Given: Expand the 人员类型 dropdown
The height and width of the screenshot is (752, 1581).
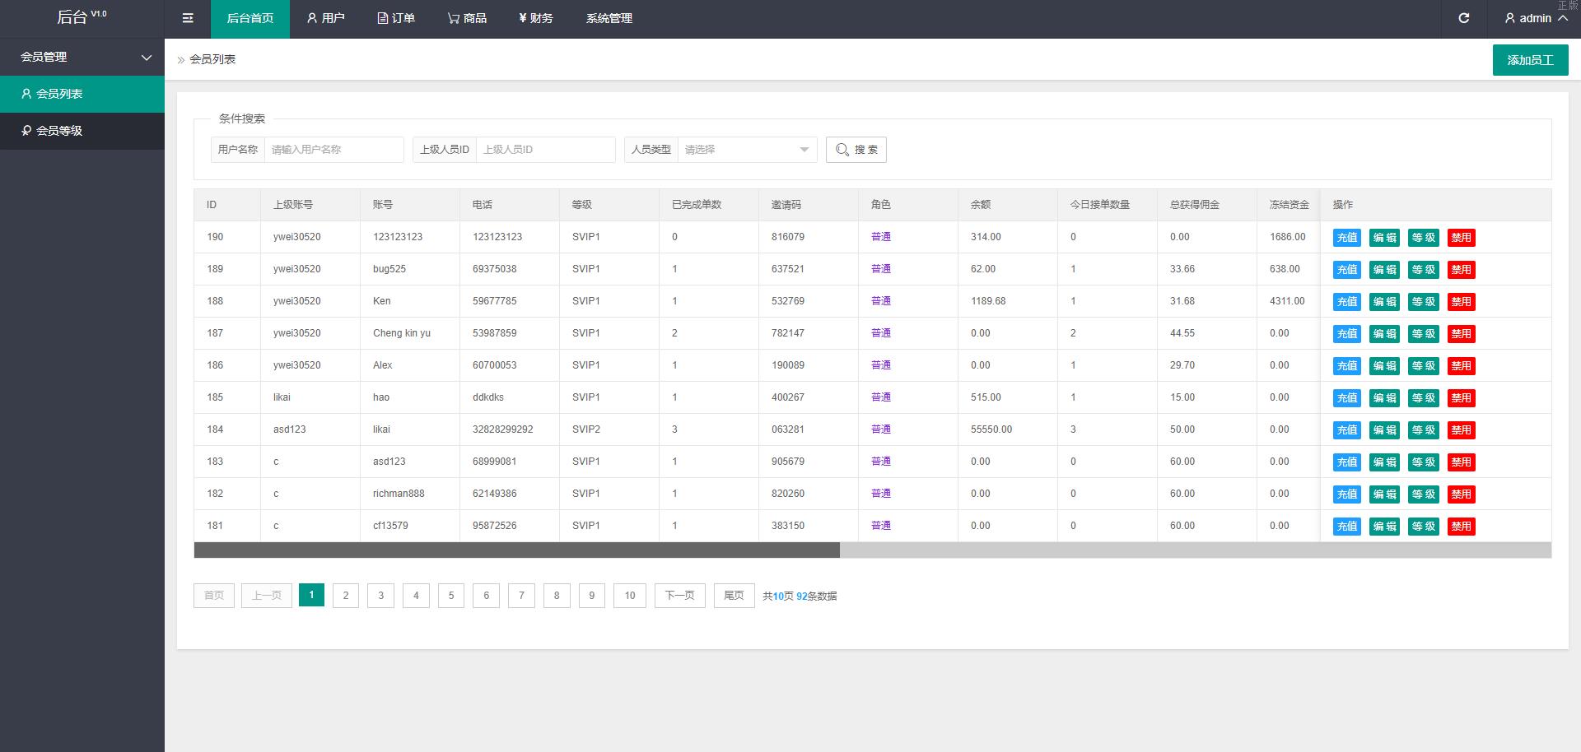Looking at the screenshot, I should (746, 150).
